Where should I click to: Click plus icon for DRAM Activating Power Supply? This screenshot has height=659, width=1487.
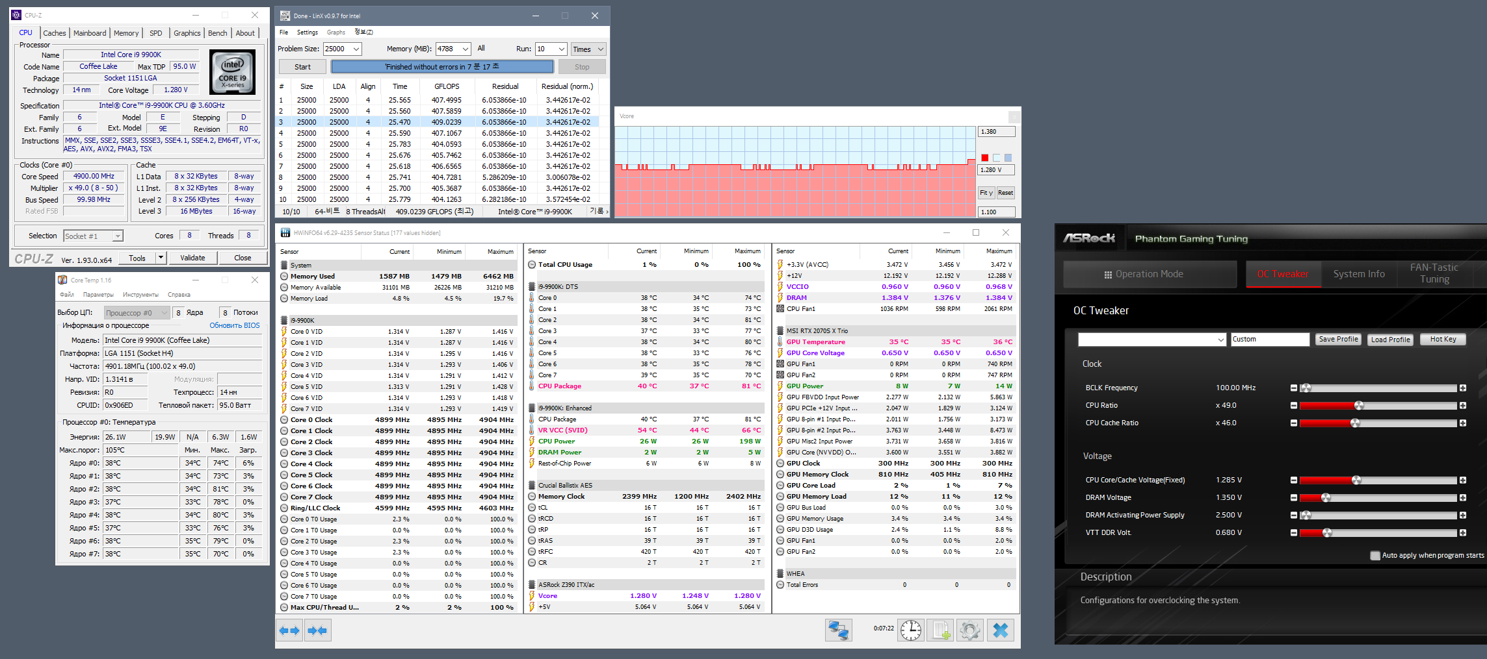1463,516
